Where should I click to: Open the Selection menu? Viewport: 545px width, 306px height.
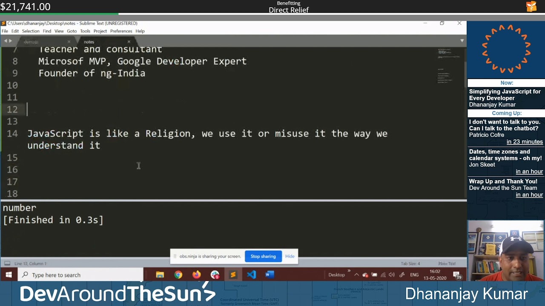[31, 31]
